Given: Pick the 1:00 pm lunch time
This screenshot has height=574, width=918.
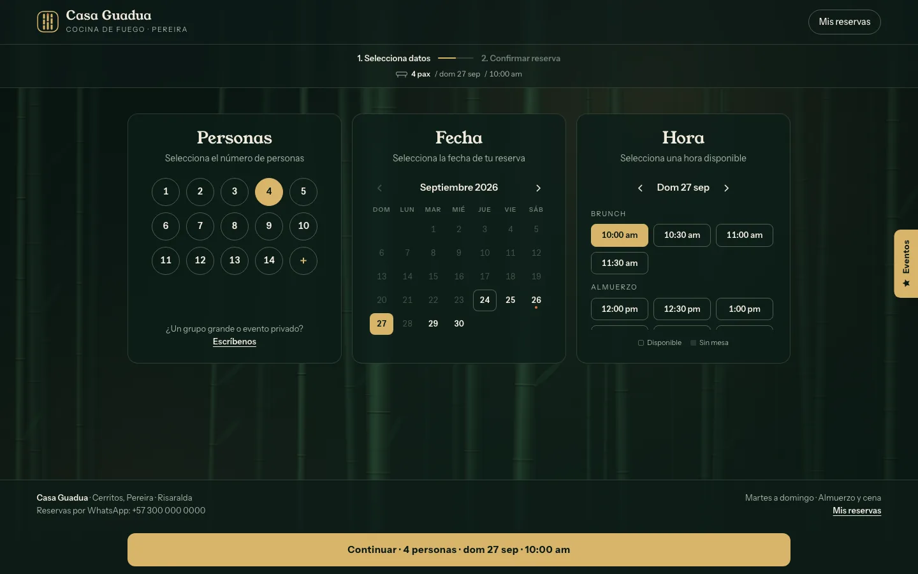Looking at the screenshot, I should pos(745,309).
